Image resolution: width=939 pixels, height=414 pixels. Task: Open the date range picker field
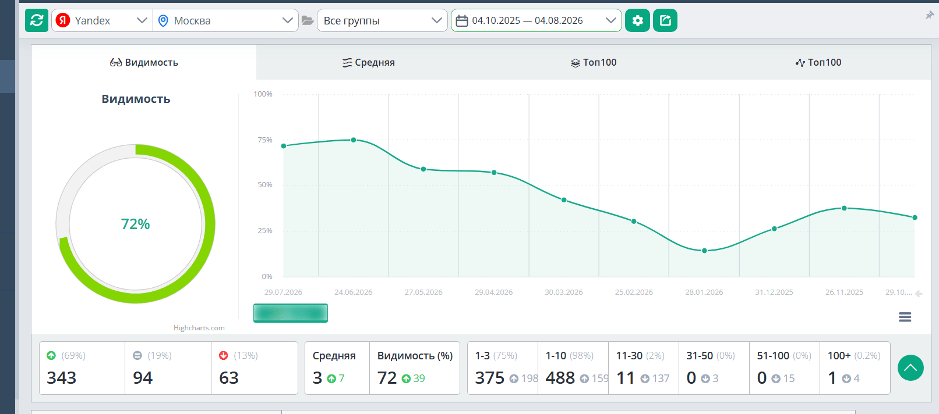point(536,20)
